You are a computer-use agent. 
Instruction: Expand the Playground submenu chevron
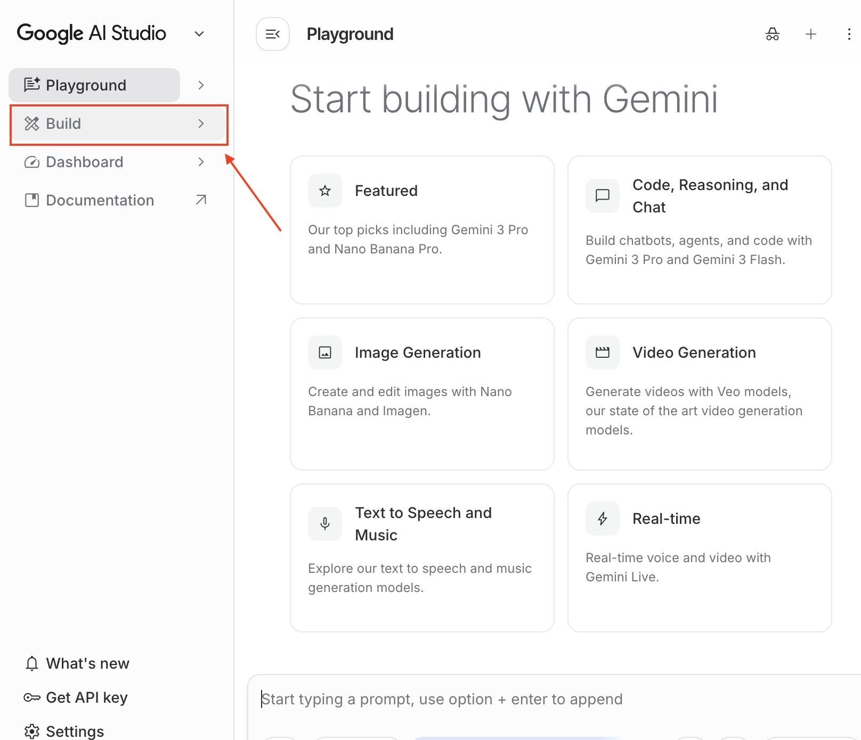tap(201, 85)
